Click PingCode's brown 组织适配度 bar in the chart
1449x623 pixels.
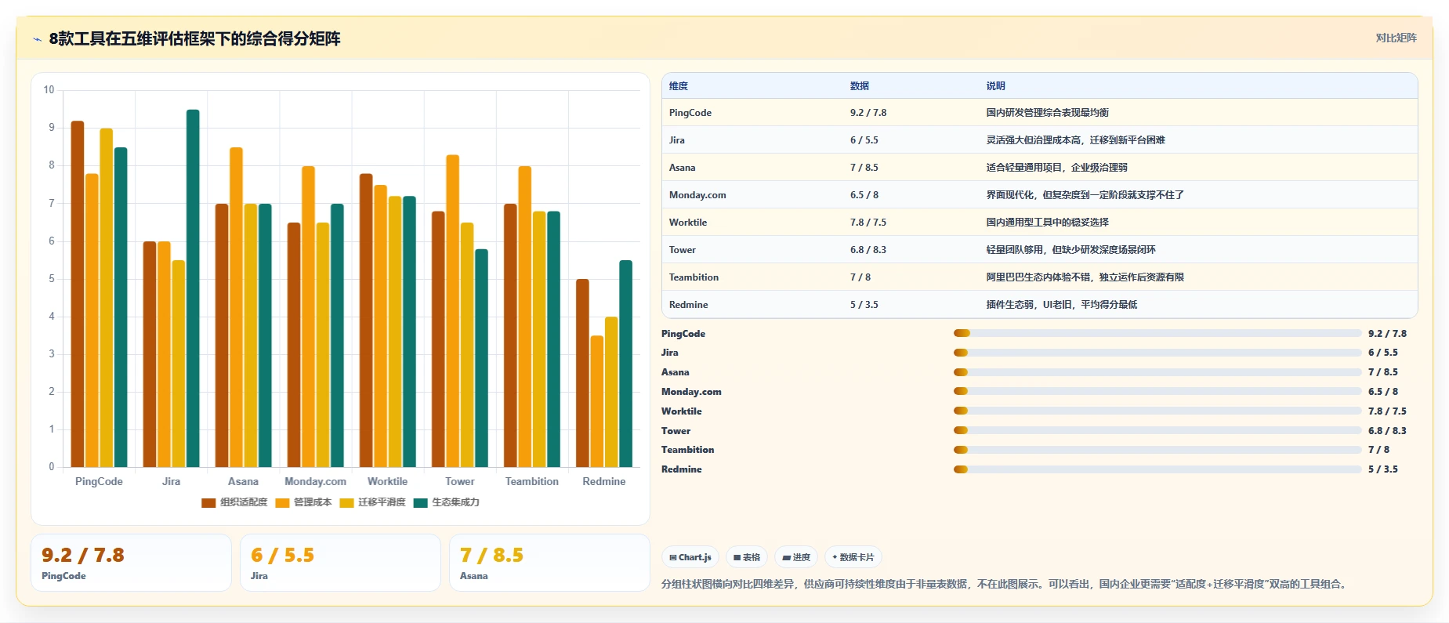point(78,294)
